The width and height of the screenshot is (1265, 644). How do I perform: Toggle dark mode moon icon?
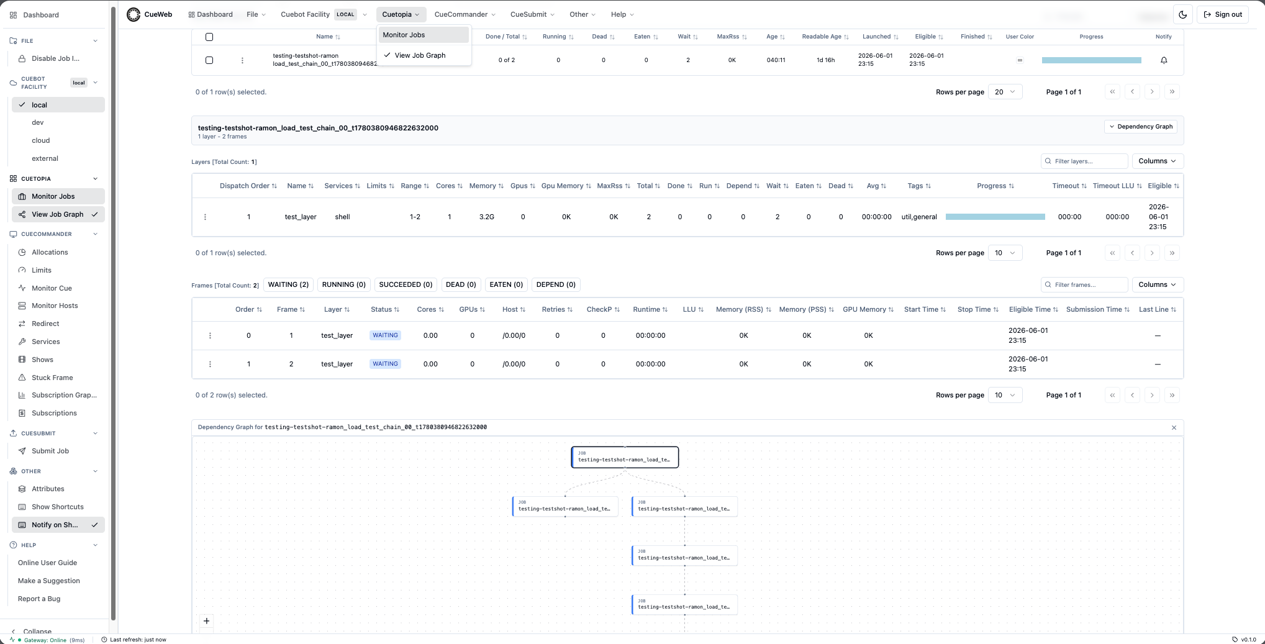pos(1182,14)
